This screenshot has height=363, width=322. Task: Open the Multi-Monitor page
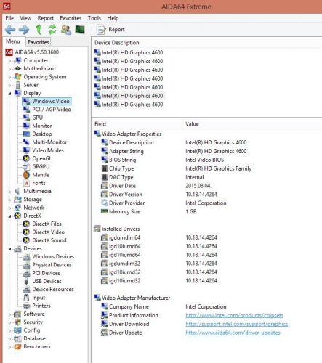click(x=49, y=142)
